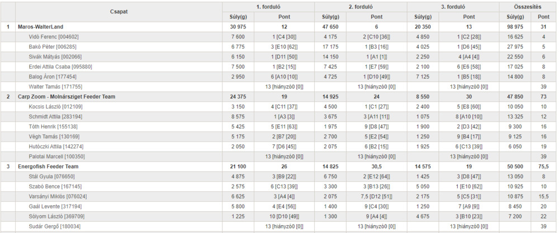559x233 pixels.
Task: Click the Összesítés column header
Action: (528, 7)
